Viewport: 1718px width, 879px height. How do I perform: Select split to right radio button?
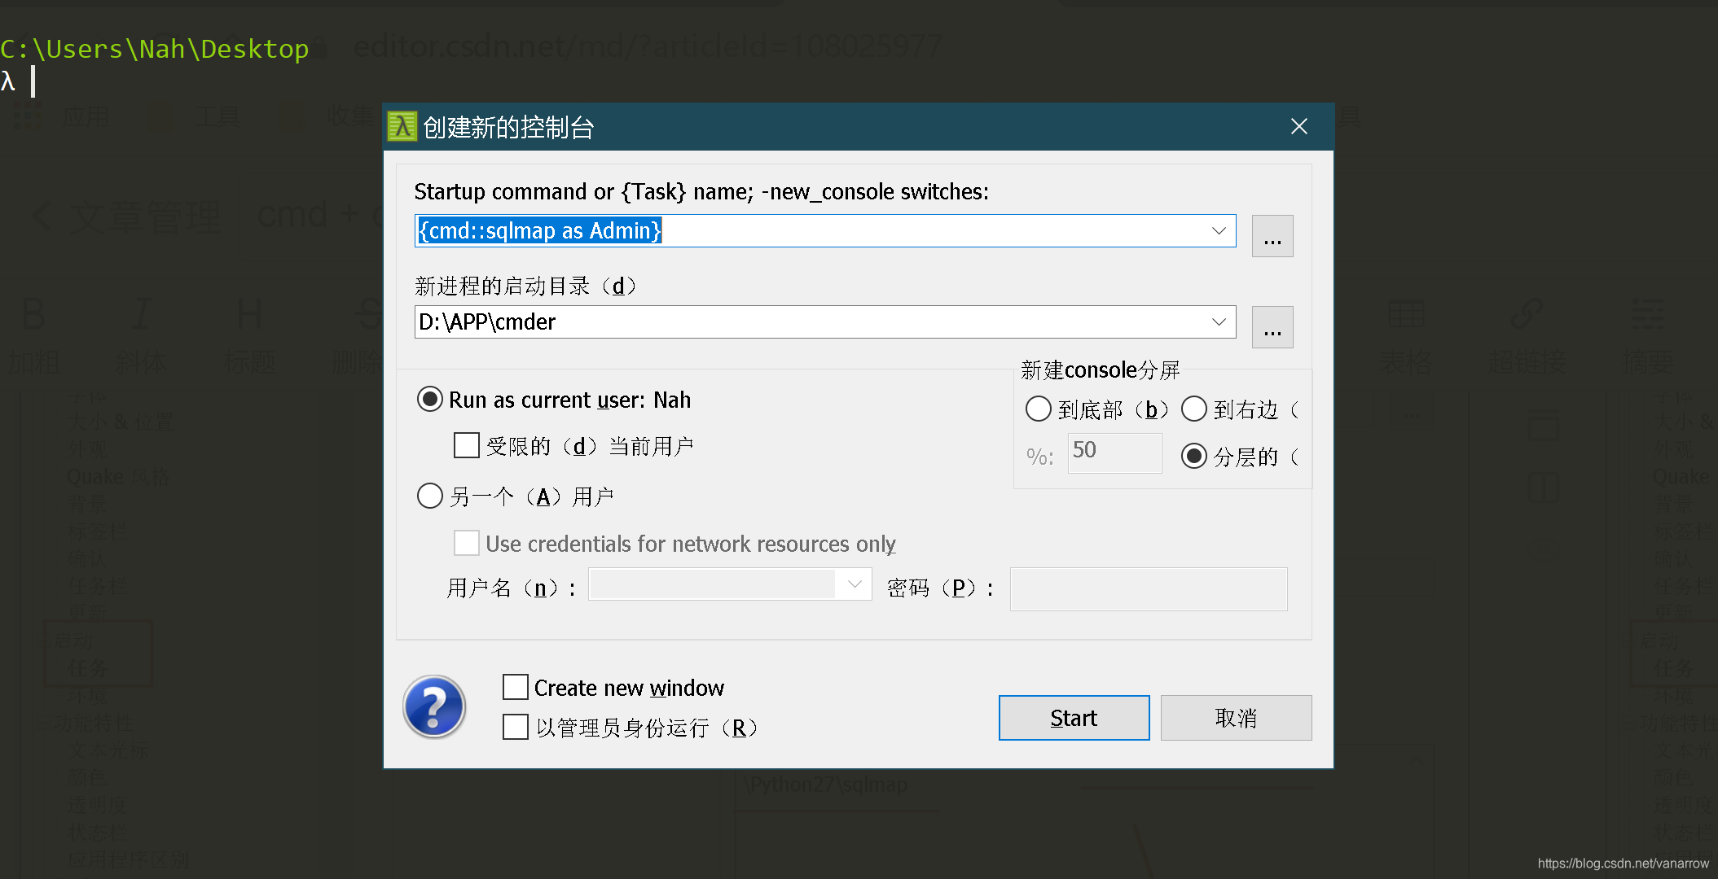click(x=1194, y=409)
